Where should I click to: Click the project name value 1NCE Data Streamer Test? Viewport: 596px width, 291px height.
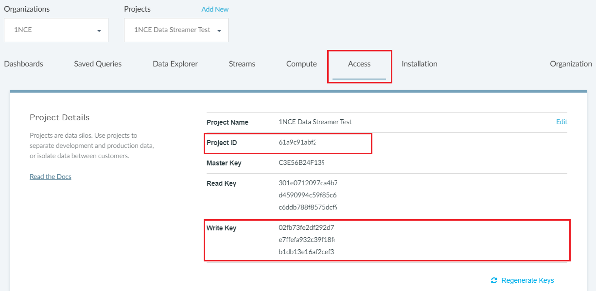315,122
